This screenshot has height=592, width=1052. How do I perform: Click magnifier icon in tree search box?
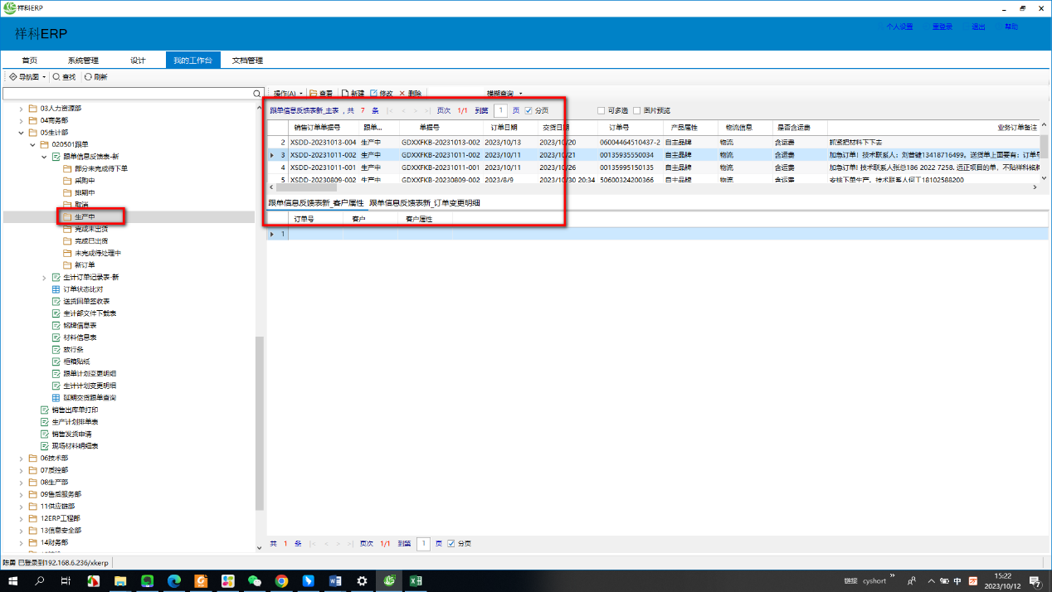257,94
